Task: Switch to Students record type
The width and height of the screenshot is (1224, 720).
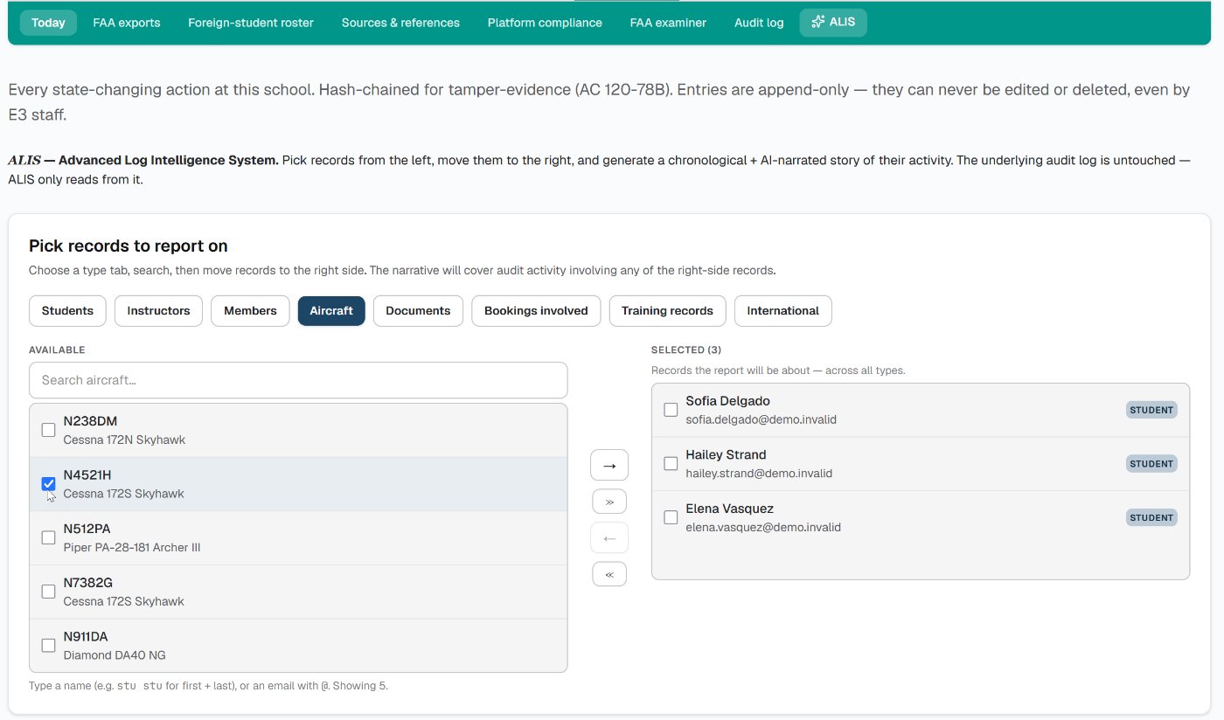Action: click(x=67, y=311)
